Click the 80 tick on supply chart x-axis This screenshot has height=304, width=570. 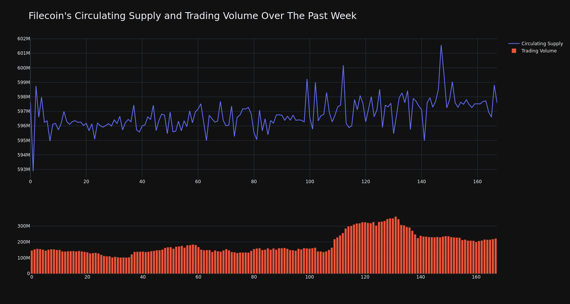[254, 182]
